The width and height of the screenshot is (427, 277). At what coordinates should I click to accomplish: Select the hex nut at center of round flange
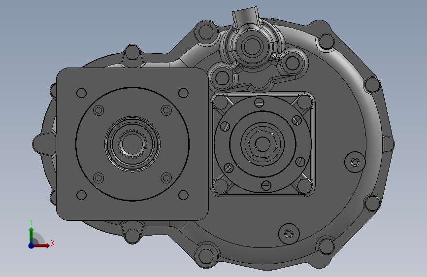262,144
